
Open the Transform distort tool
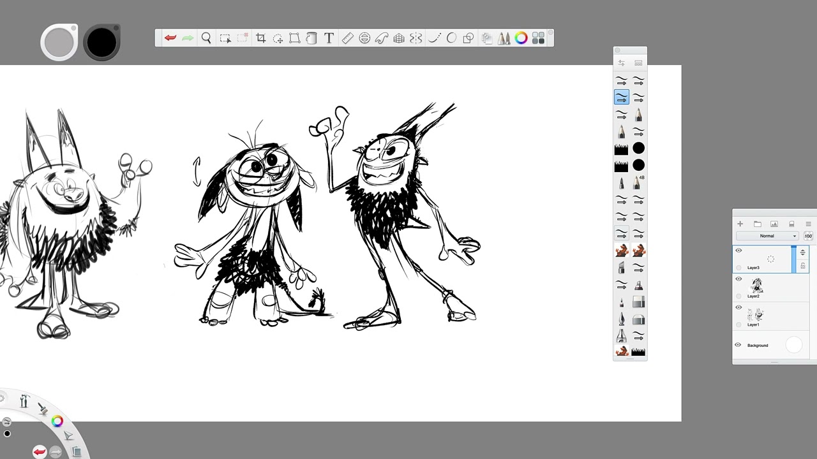[x=294, y=38]
